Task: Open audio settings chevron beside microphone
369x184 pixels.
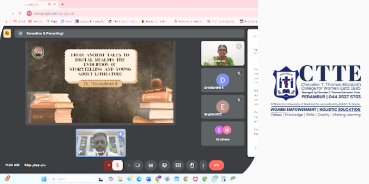Action: pos(108,165)
